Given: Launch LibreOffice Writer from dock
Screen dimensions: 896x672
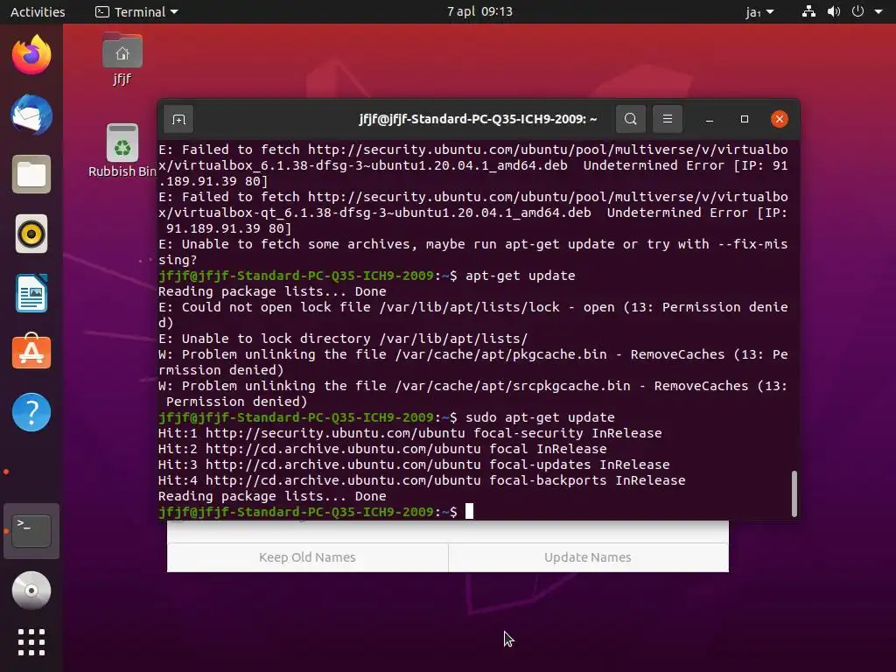Looking at the screenshot, I should [x=31, y=293].
